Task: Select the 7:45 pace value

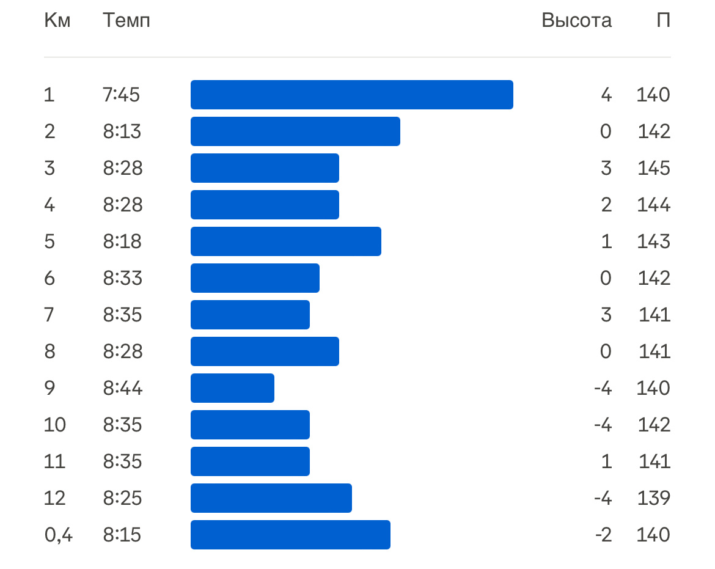Action: coord(122,95)
